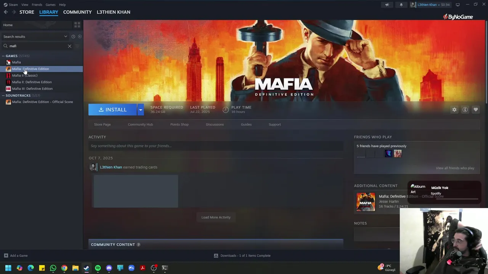Open Manage gear icon for Mafia
The width and height of the screenshot is (488, 274).
[454, 110]
